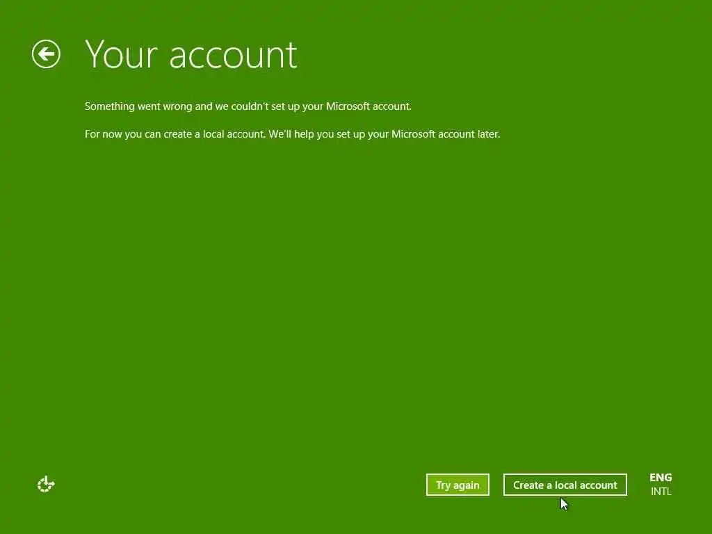Viewport: 712px width, 534px height.
Task: Click the 'For now you can create' line
Action: [292, 134]
